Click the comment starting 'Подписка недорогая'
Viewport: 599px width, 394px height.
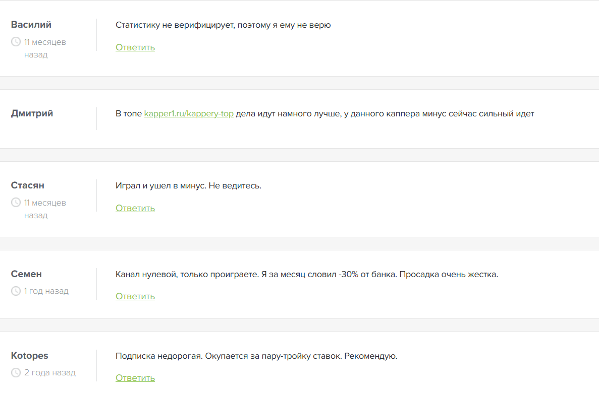tap(256, 356)
